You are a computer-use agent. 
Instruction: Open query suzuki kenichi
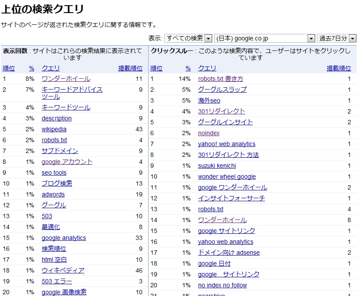click(x=217, y=166)
